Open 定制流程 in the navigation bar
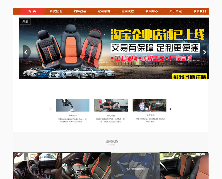This screenshot has height=179, width=222. click(128, 11)
